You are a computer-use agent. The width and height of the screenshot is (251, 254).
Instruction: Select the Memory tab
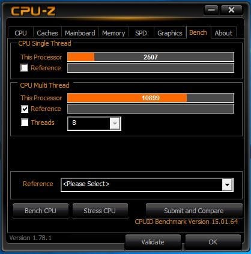click(113, 33)
